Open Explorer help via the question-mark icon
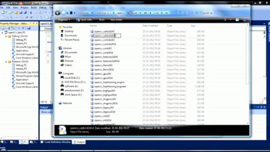This screenshot has width=270, height=152. coord(244,20)
